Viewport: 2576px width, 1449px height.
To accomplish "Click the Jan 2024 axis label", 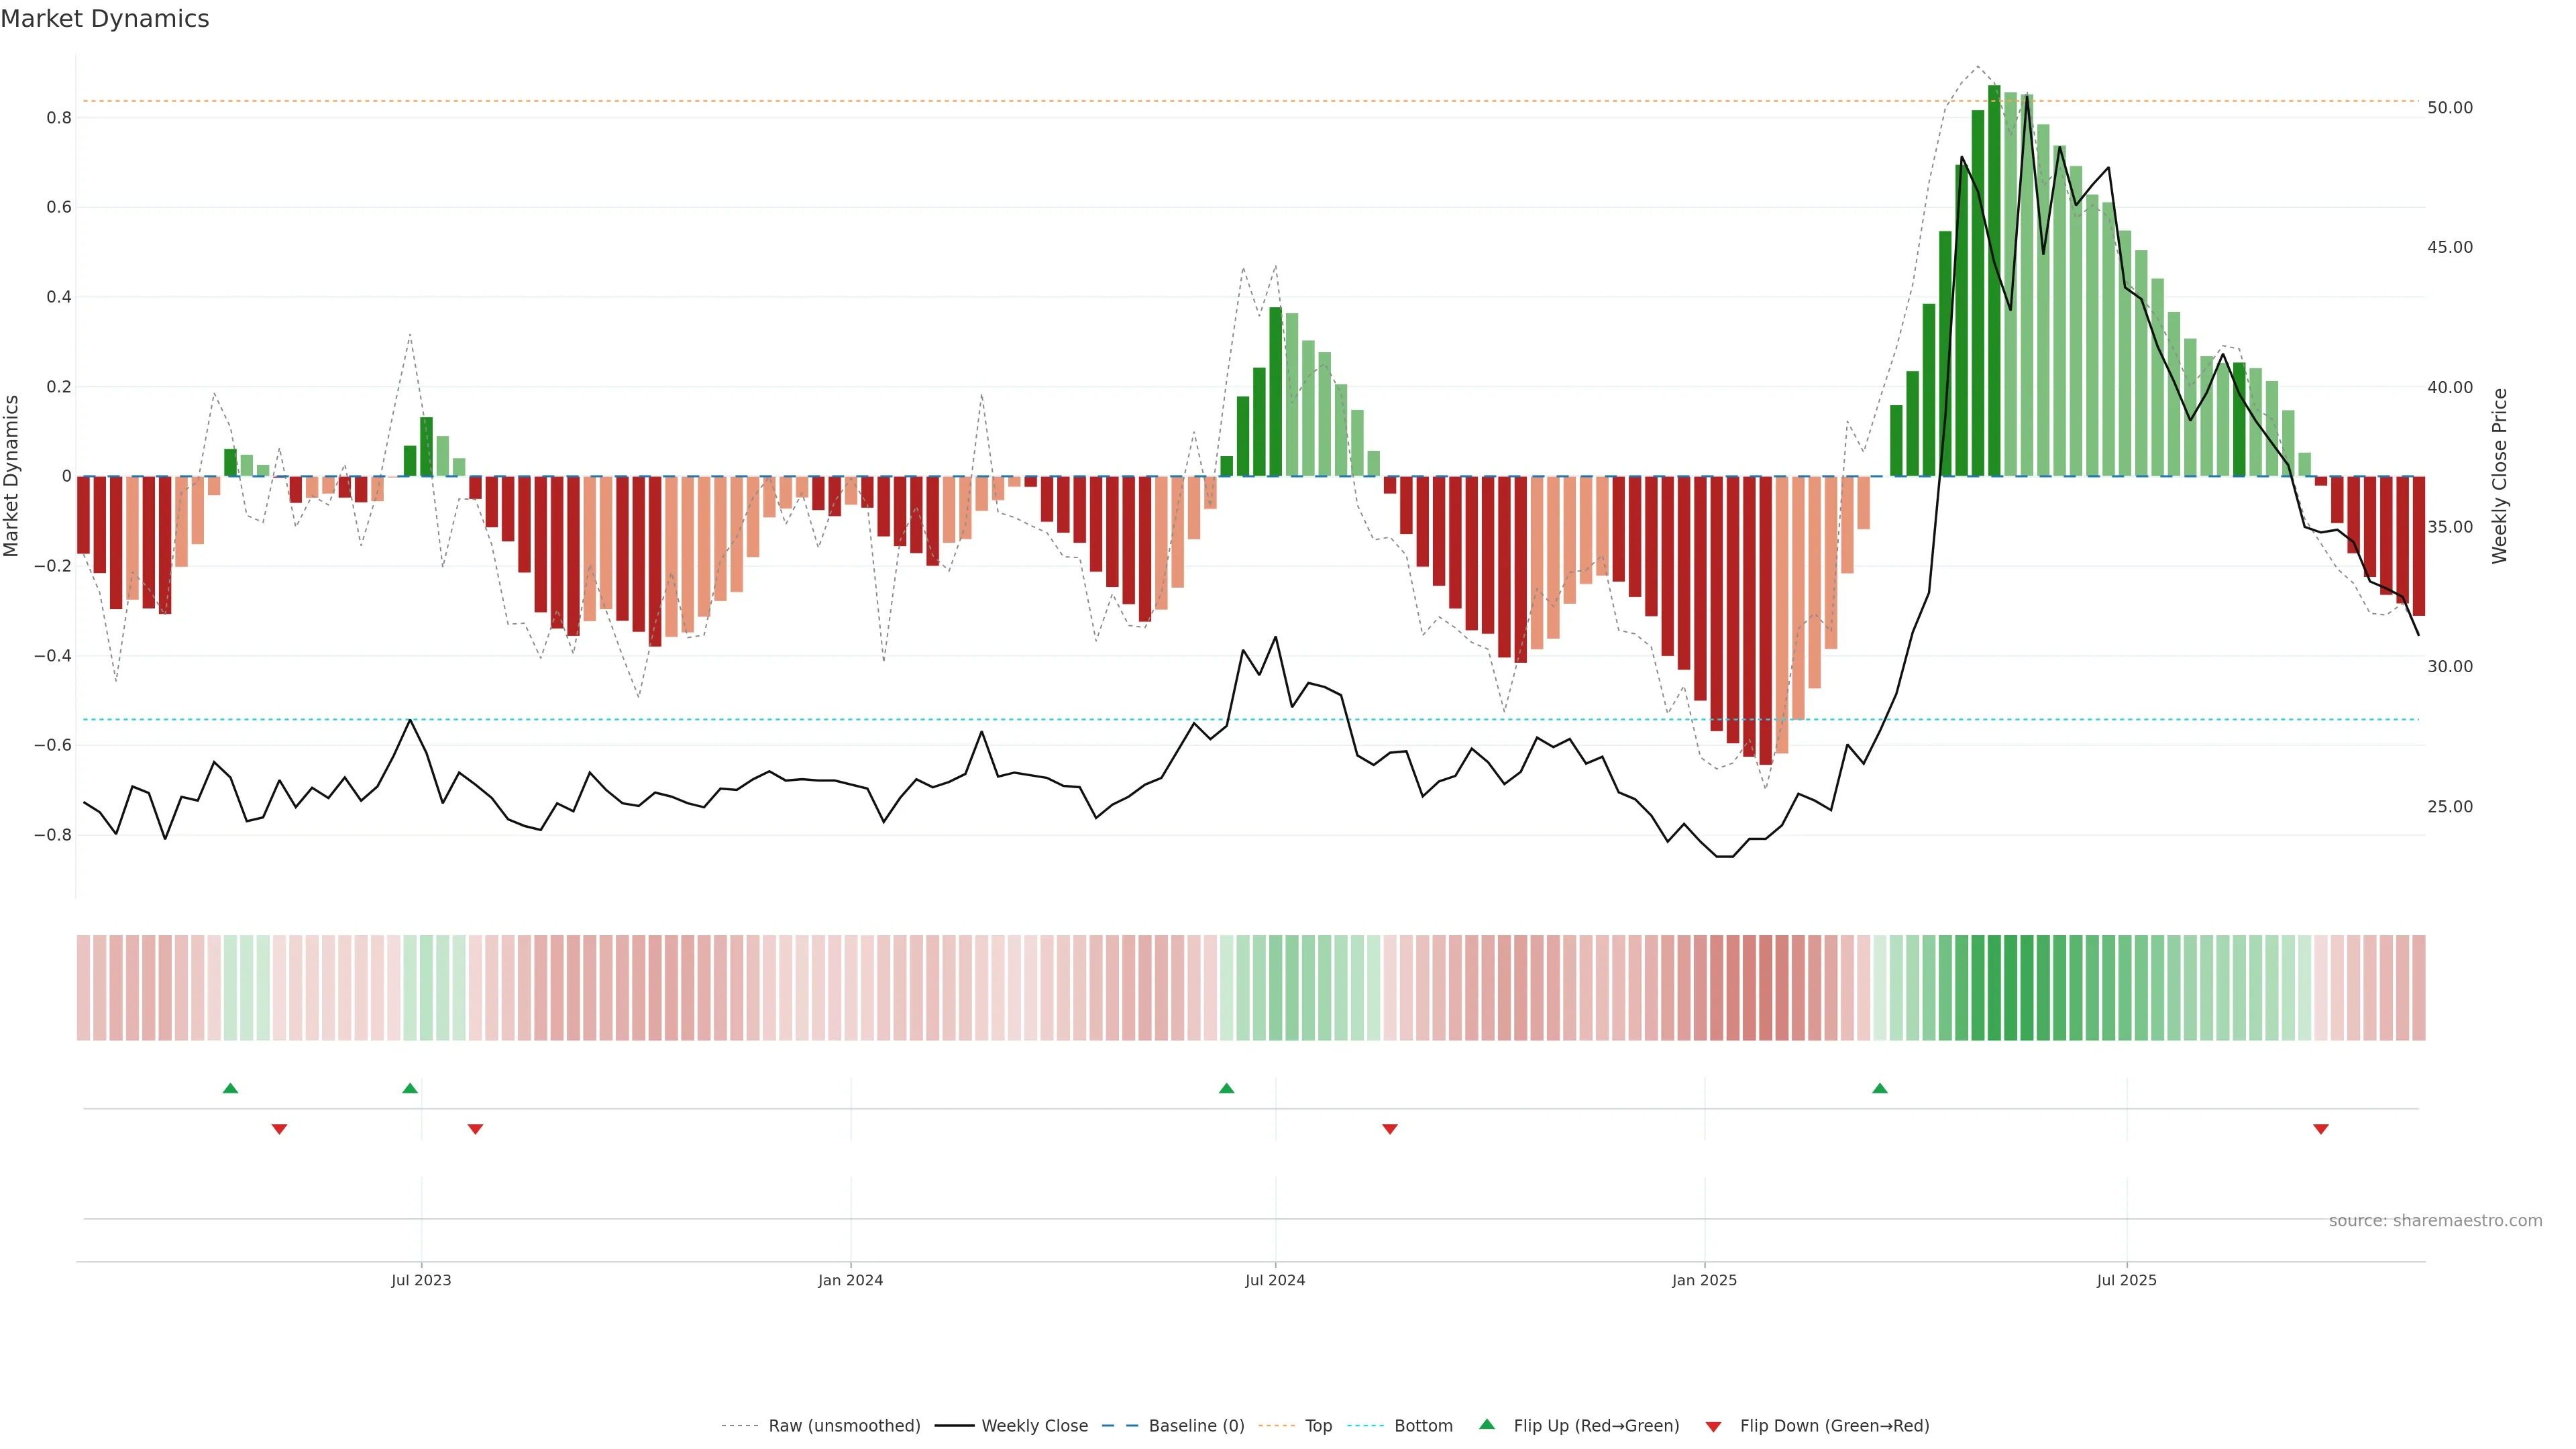I will (x=850, y=1280).
